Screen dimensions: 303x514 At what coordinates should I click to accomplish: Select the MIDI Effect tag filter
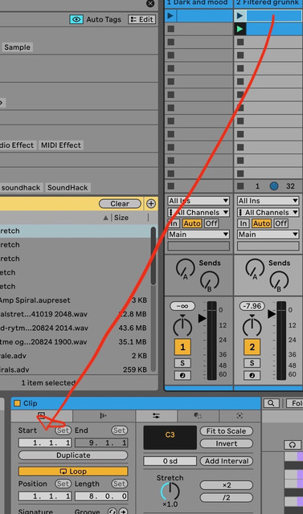point(60,145)
